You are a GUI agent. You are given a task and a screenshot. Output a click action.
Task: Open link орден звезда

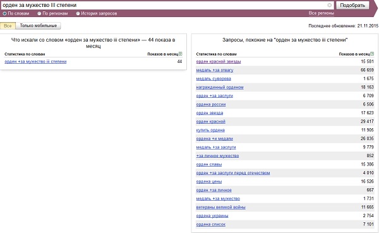tap(210, 113)
